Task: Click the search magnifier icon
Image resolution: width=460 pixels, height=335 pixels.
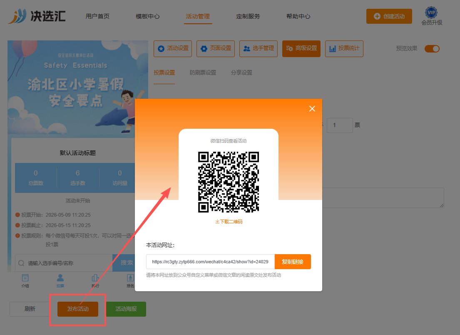Action: [21, 263]
